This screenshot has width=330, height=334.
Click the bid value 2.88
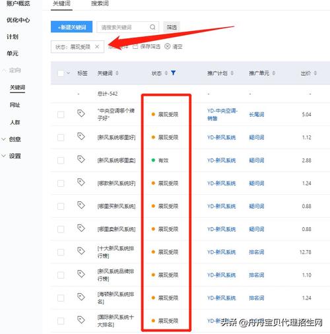306,160
